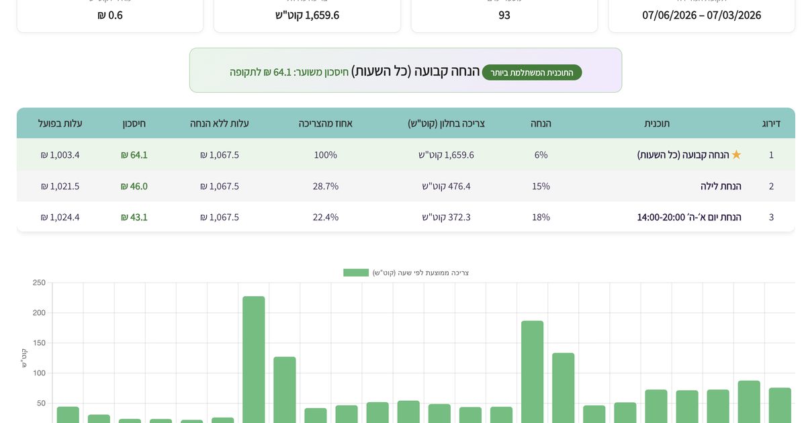Click the 'עלות ללא הנחה' column header

pos(220,124)
